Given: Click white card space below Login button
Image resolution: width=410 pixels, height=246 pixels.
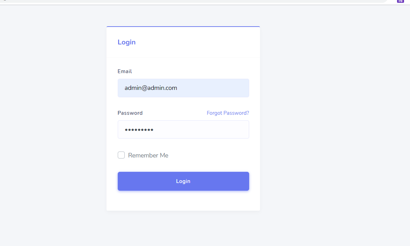Looking at the screenshot, I should [183, 201].
